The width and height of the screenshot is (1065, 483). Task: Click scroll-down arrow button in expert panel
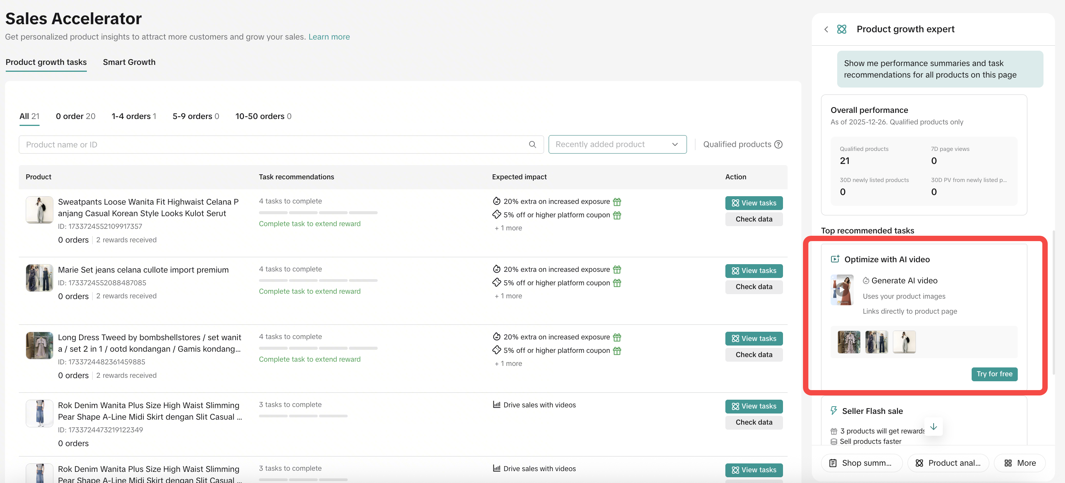pos(933,427)
